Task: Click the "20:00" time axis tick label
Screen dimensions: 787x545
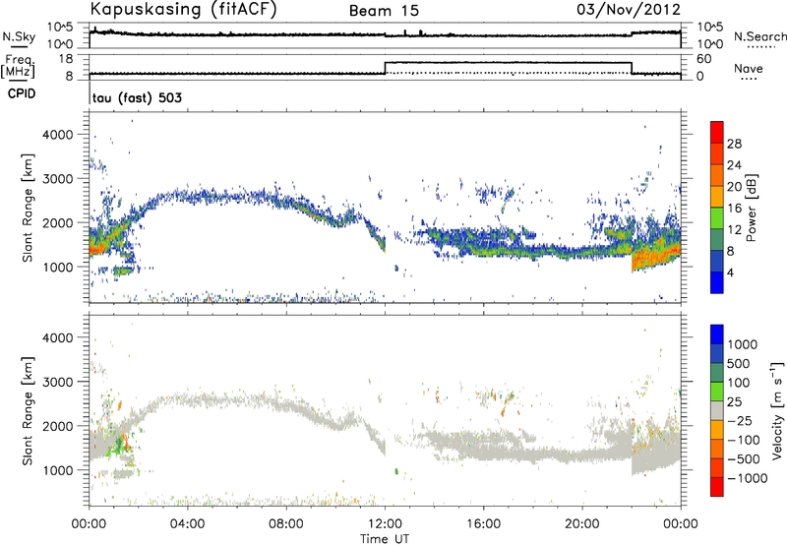Action: pos(581,524)
